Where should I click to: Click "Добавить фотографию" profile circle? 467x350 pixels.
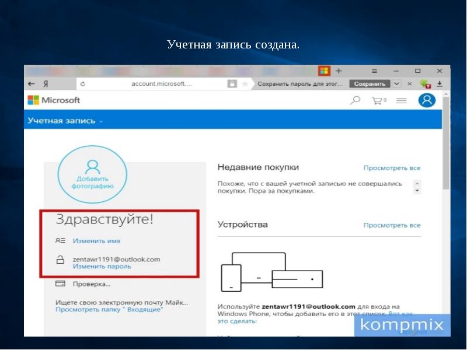click(92, 173)
